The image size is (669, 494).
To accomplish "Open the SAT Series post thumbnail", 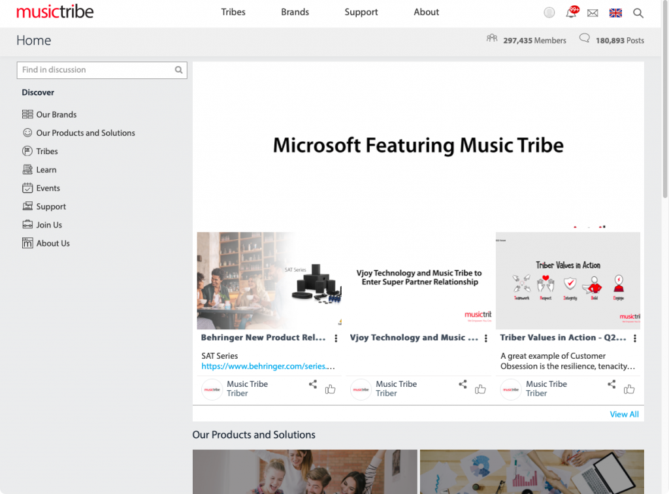I will pyautogui.click(x=269, y=280).
